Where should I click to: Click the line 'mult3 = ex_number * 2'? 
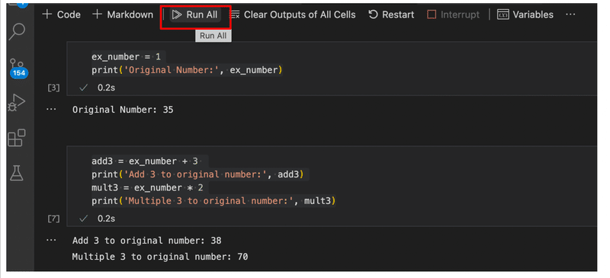pos(147,188)
